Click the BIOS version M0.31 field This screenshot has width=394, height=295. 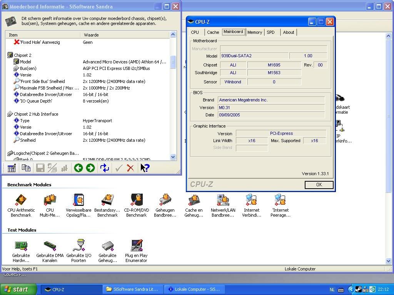(x=271, y=108)
